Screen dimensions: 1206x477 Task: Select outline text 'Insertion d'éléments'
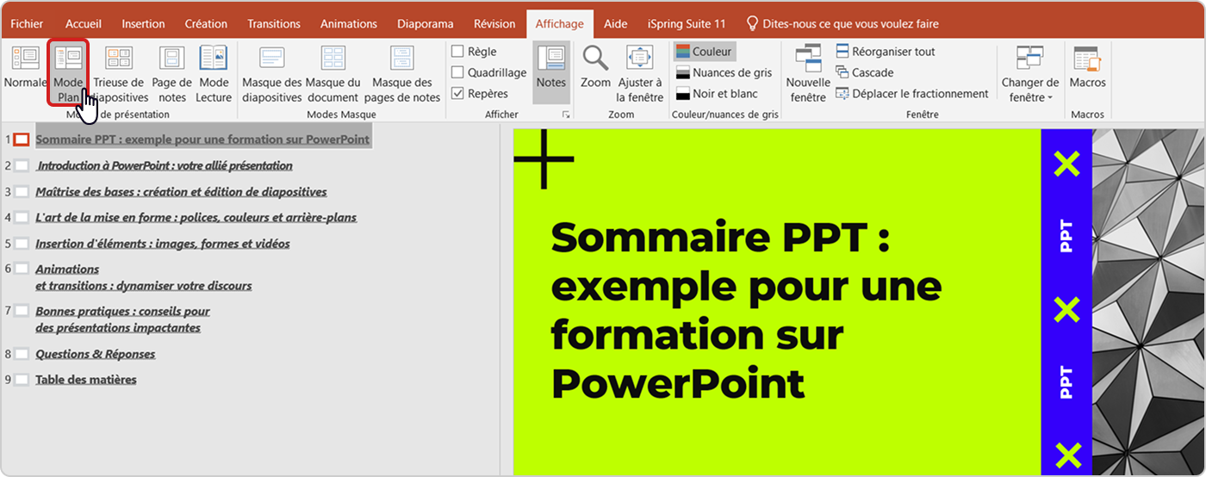click(91, 244)
